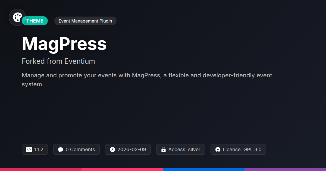Click the License: GPL 3.0 badge
This screenshot has width=326, height=171.
coord(238,150)
